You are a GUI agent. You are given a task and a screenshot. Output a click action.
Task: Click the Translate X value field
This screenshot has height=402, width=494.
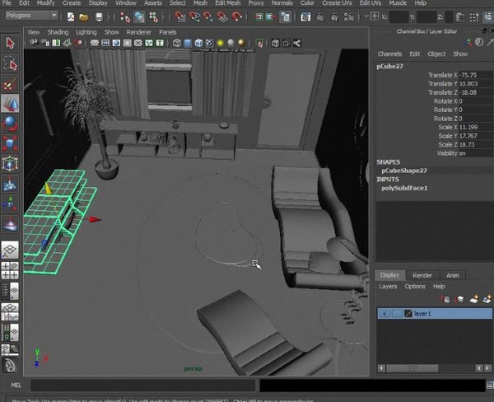(474, 75)
